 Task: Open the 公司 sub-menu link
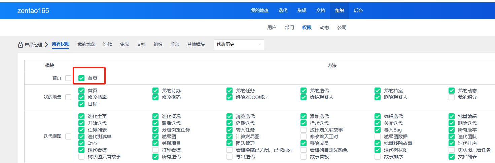click(342, 28)
